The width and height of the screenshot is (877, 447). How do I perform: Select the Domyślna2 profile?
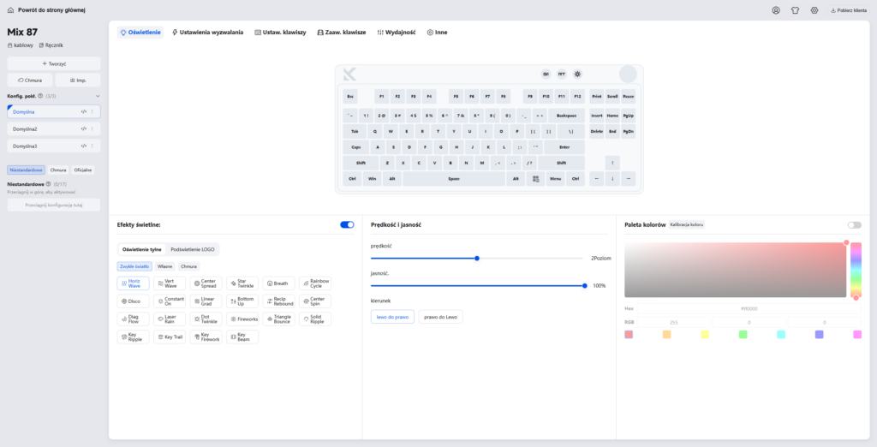coord(54,128)
